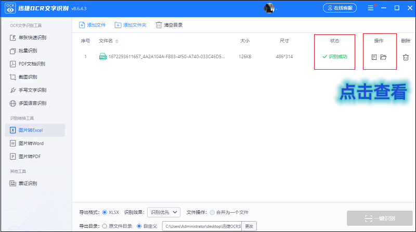Select the file name 1672293611657_4A2A104A row
Viewport: 416px width, 232px height.
[166, 57]
